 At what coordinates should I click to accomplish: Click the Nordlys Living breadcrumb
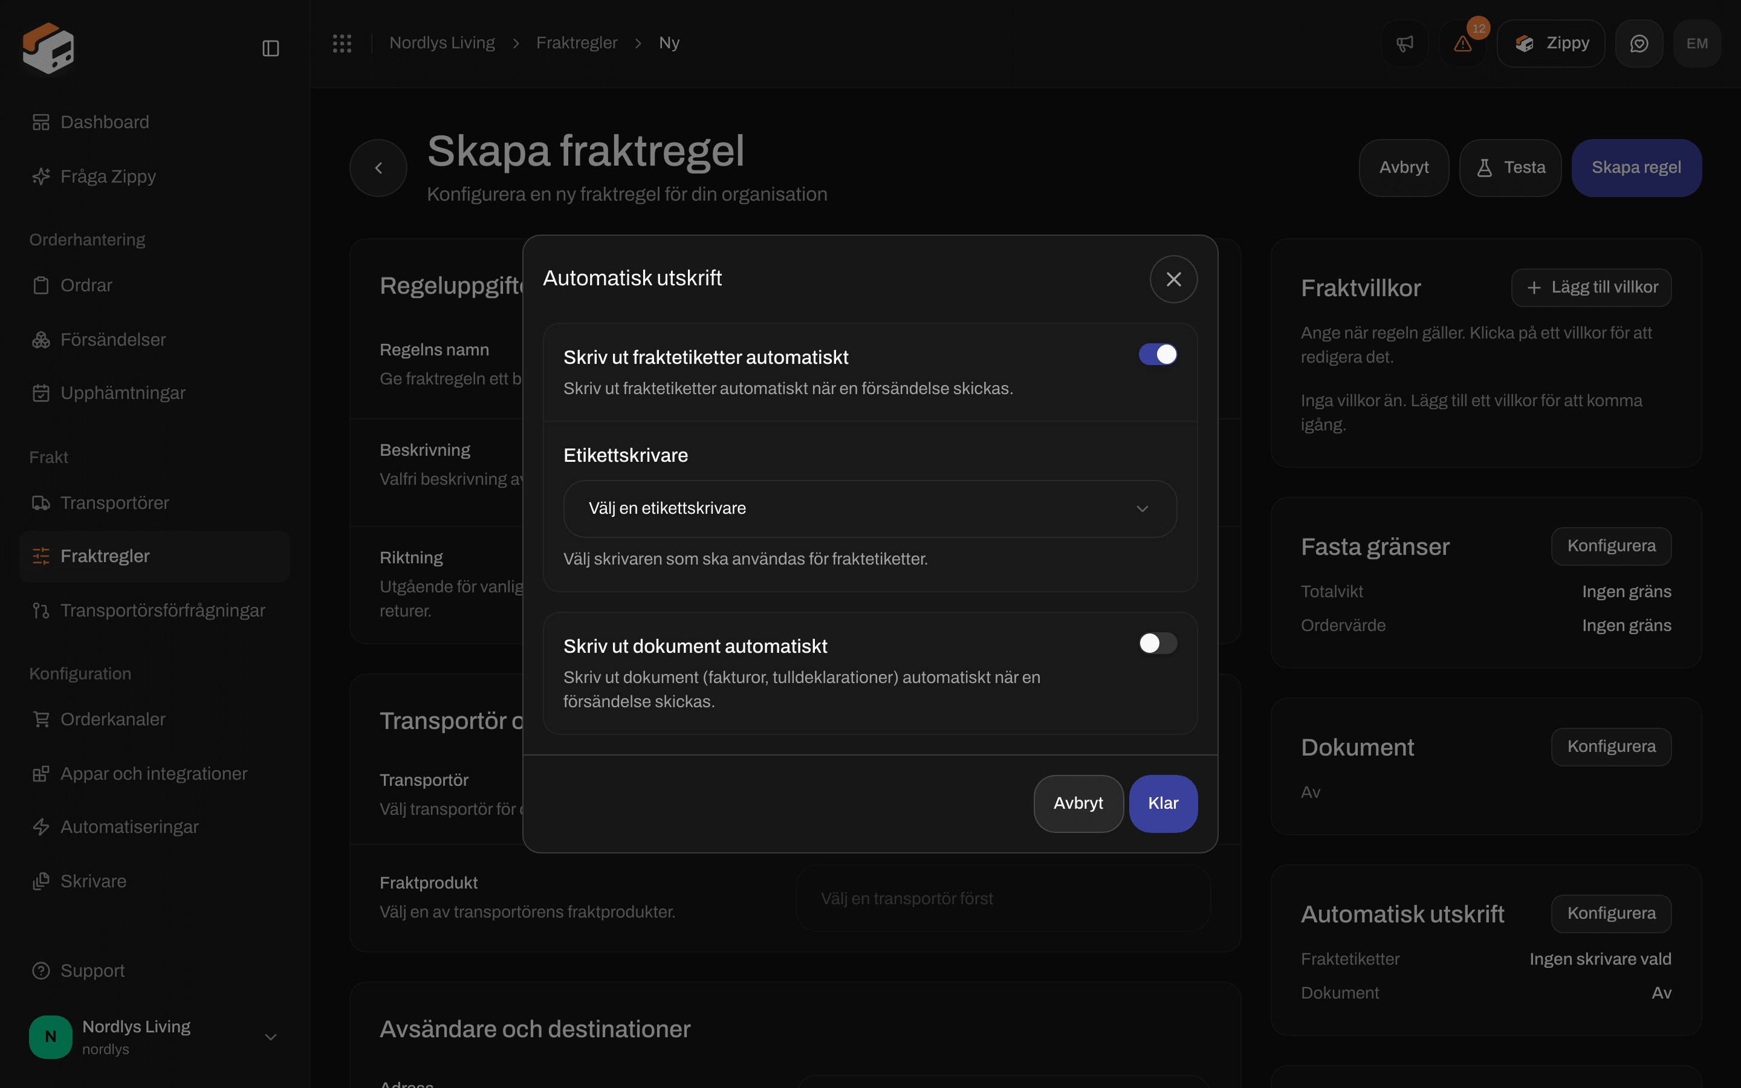click(442, 43)
